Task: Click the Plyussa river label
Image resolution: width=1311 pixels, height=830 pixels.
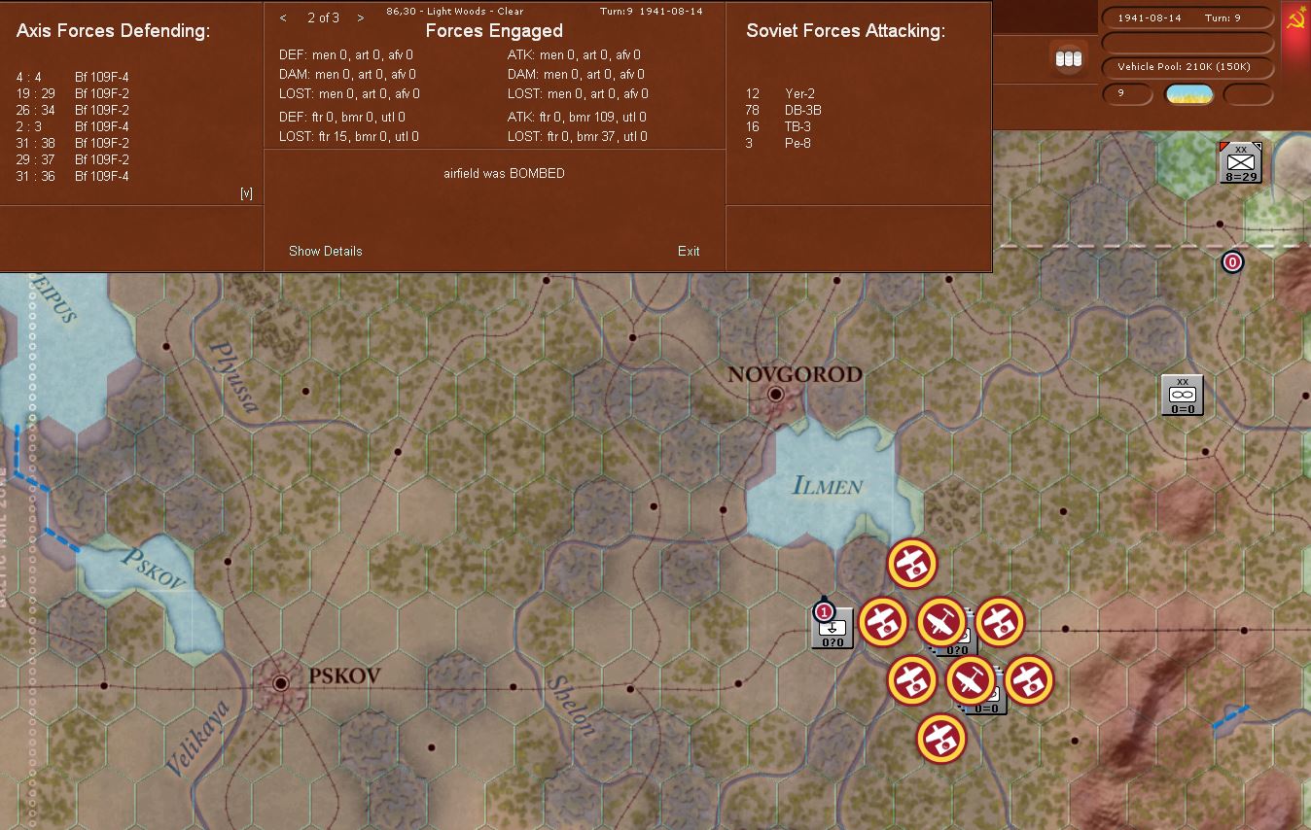Action: point(234,376)
